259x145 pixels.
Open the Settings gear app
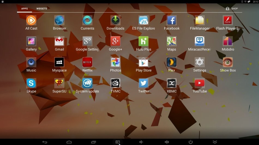(200, 62)
